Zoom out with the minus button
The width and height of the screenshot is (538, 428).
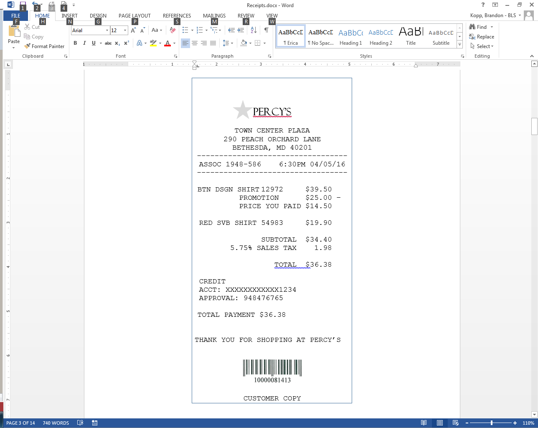[467, 423]
